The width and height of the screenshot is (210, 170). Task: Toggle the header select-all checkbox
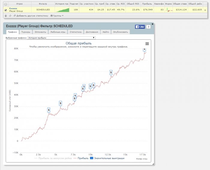pyautogui.click(x=6, y=4)
